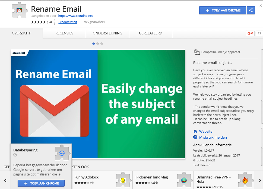Open the Misbruik melden link
263x189 pixels.
[x=213, y=138]
